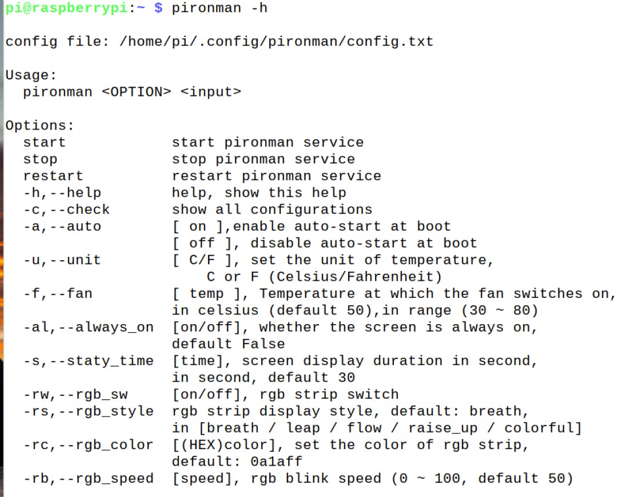Image resolution: width=634 pixels, height=497 pixels.
Task: Click the -rc,--rgb_color option
Action: tap(88, 445)
